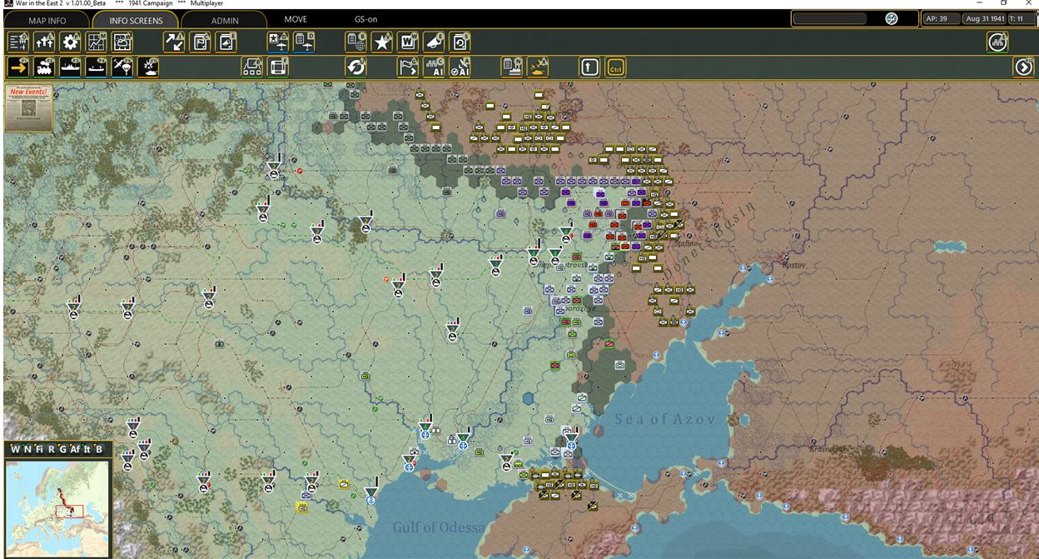The image size is (1039, 559).
Task: Jump map to N theatre button
Action: pyautogui.click(x=27, y=450)
